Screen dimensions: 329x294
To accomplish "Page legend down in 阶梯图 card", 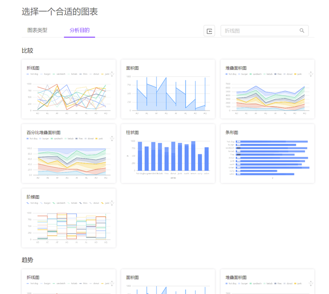I will 112,205.
